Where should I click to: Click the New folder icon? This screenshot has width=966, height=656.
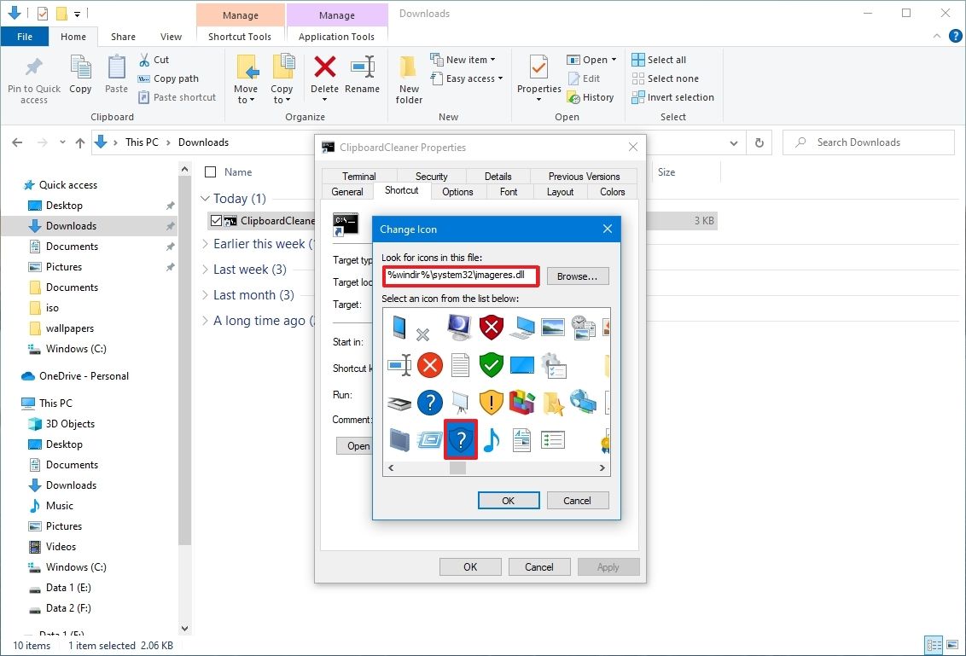408,78
